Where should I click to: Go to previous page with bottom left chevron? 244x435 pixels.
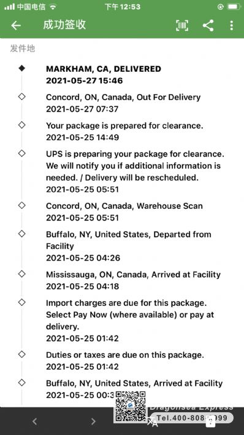pyautogui.click(x=34, y=421)
